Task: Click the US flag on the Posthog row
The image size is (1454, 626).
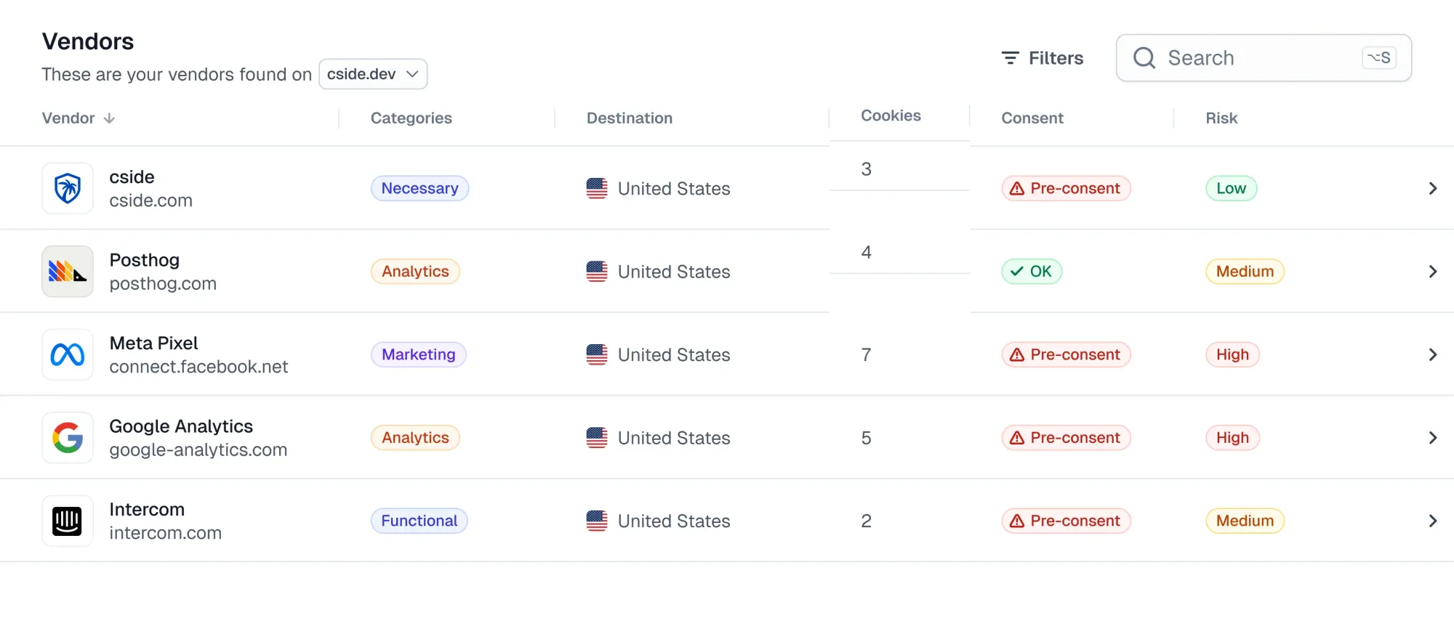Action: pyautogui.click(x=597, y=271)
